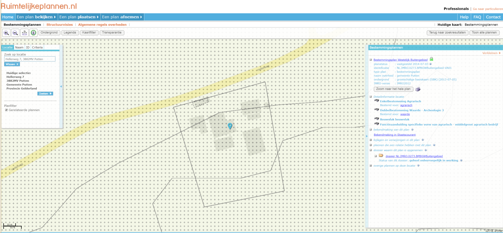This screenshot has width=503, height=233.
Task: Open the Bekendmaking in Staatscourant link
Action: click(x=395, y=135)
